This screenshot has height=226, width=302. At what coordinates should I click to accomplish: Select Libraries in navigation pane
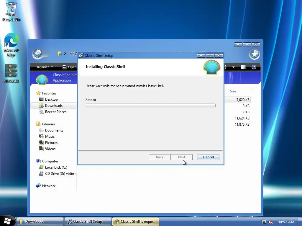(x=49, y=124)
